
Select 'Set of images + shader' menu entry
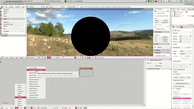36,70
